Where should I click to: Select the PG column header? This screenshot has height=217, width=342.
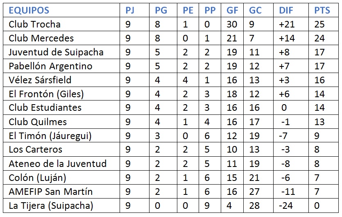click(161, 10)
